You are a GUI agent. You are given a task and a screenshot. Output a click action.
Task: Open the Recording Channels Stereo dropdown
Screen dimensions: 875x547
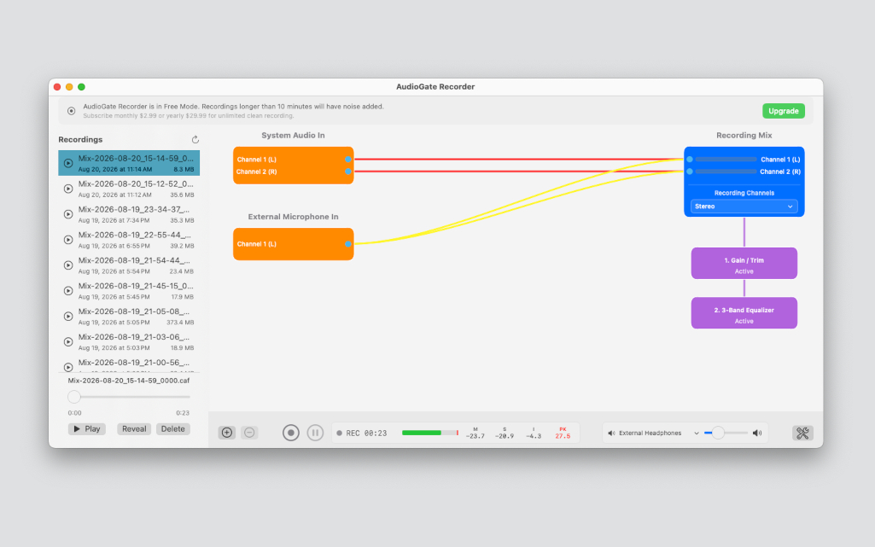pos(744,207)
